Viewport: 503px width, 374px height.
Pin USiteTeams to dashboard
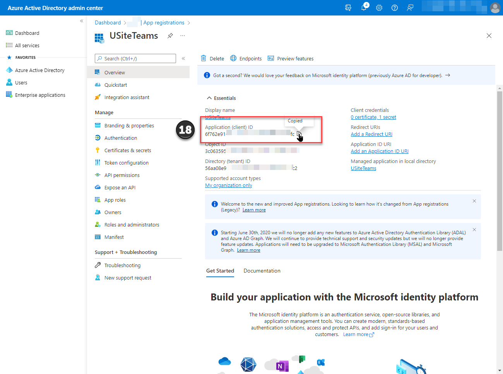[x=170, y=36]
